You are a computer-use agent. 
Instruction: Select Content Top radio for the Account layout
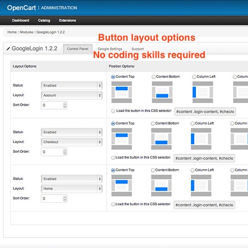click(x=113, y=77)
